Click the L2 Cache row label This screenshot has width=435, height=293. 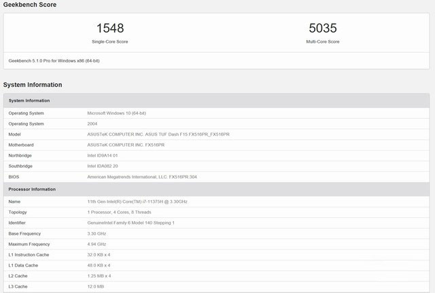coord(18,276)
